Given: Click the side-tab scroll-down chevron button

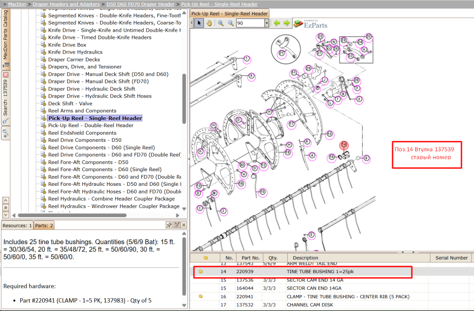Looking at the screenshot, I should [x=5, y=215].
